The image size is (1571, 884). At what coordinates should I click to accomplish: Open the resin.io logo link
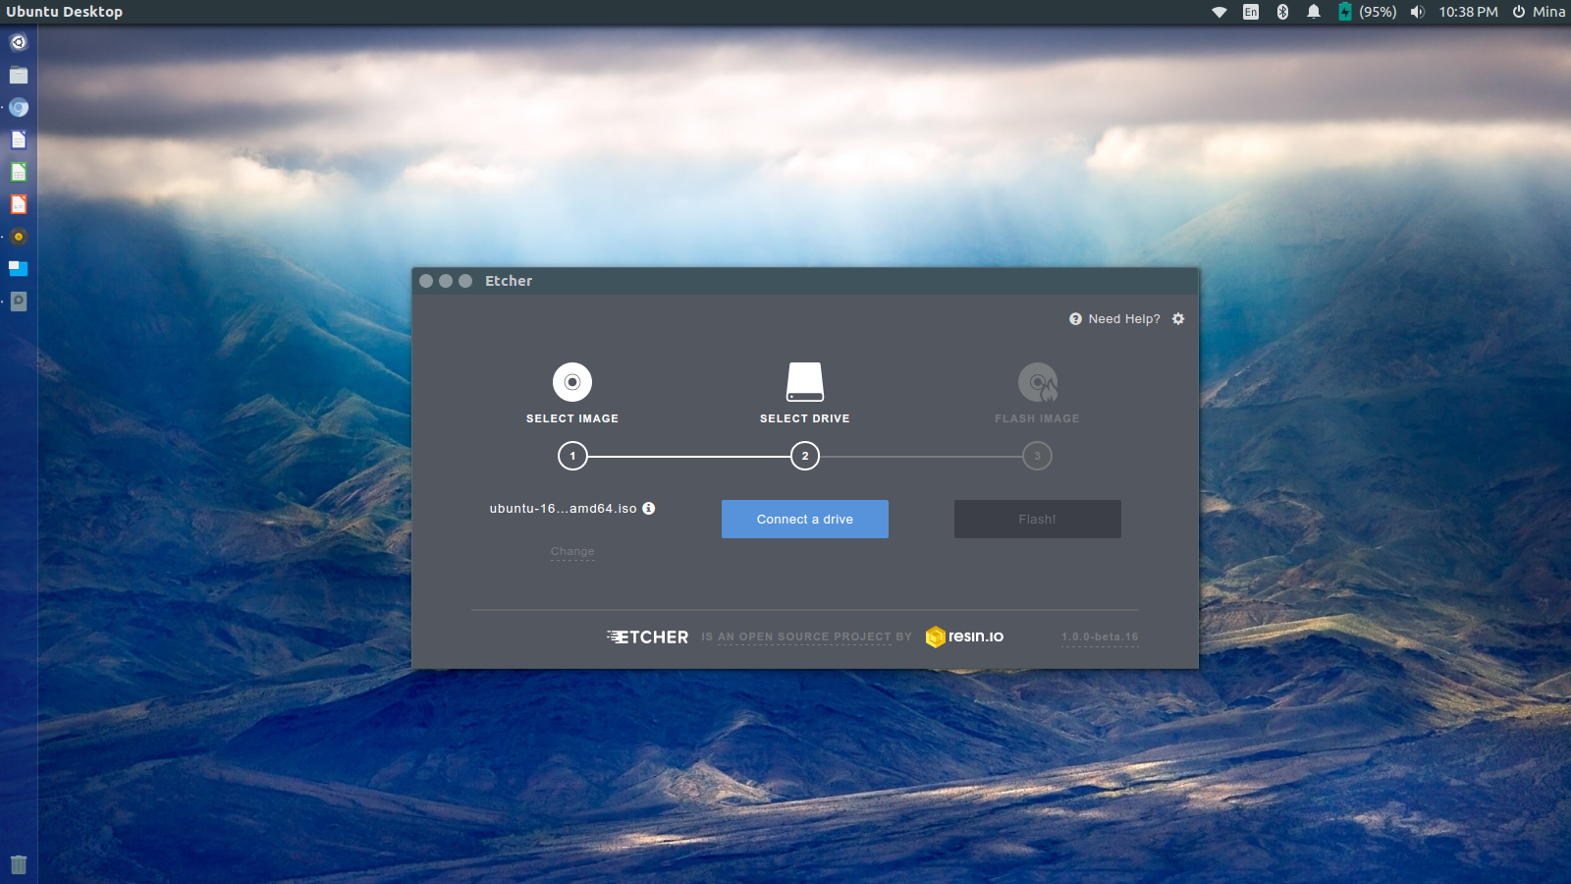[964, 636]
